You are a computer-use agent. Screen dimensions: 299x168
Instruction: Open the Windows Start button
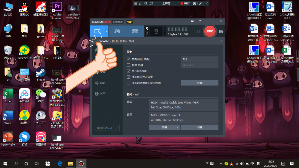coord(5,164)
